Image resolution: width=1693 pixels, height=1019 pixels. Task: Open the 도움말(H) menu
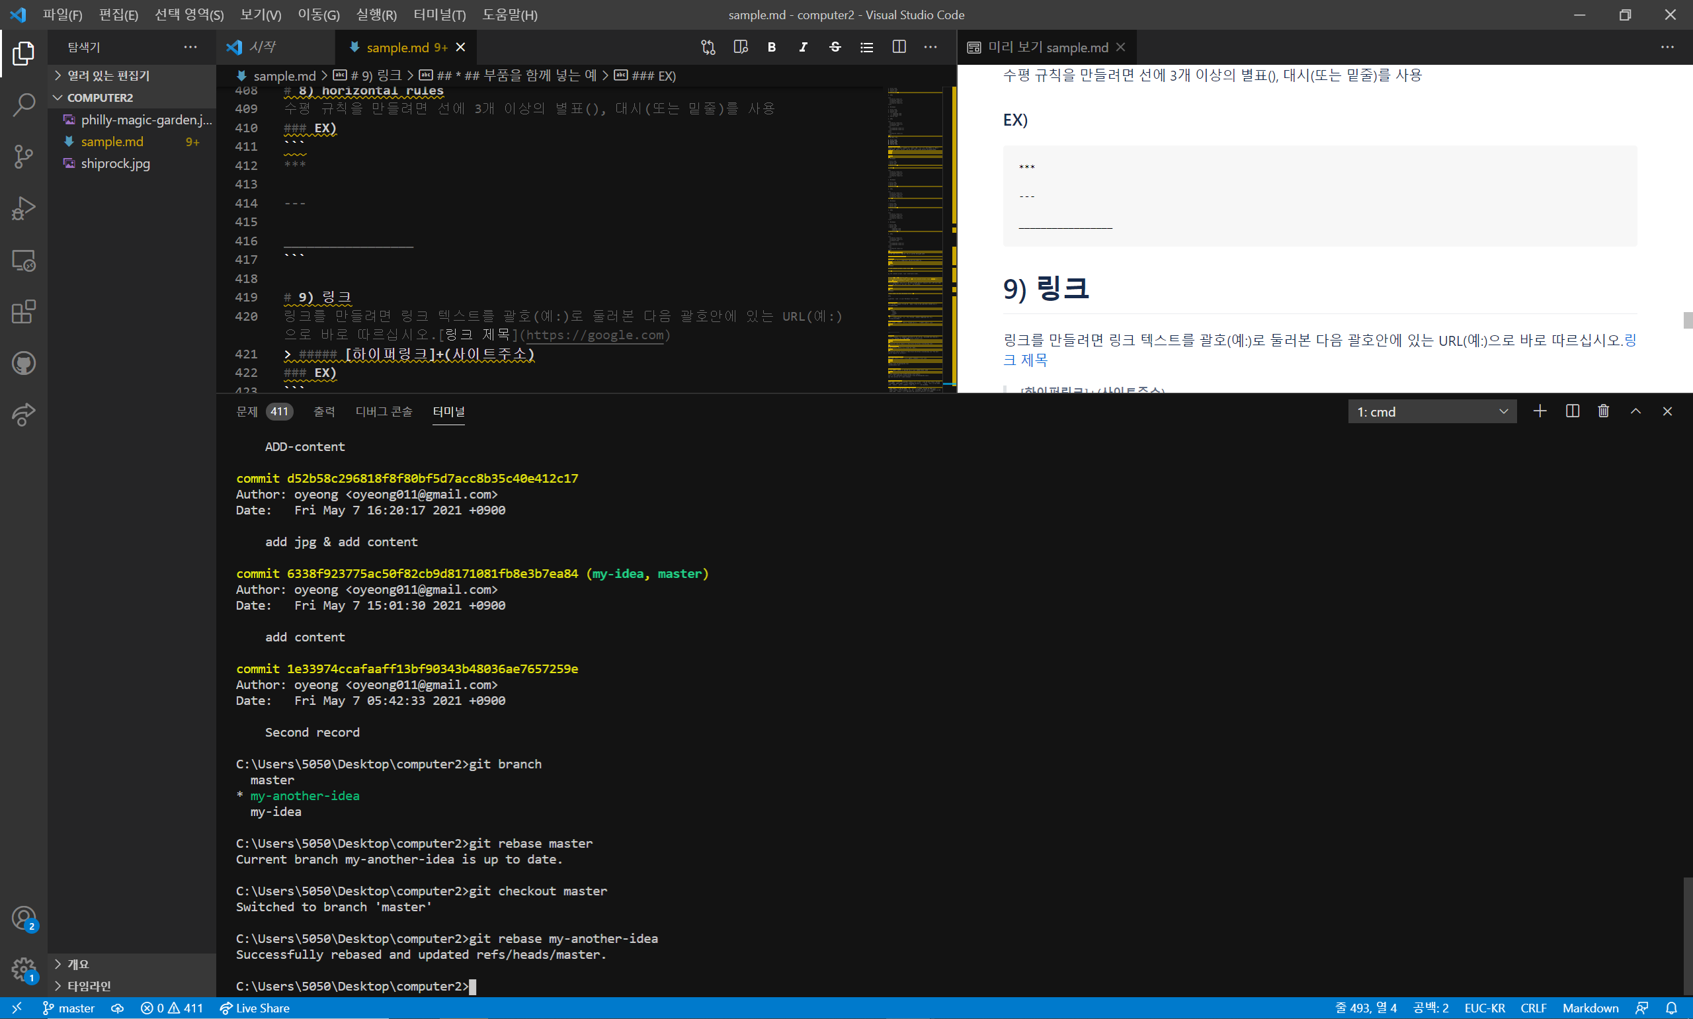(510, 15)
